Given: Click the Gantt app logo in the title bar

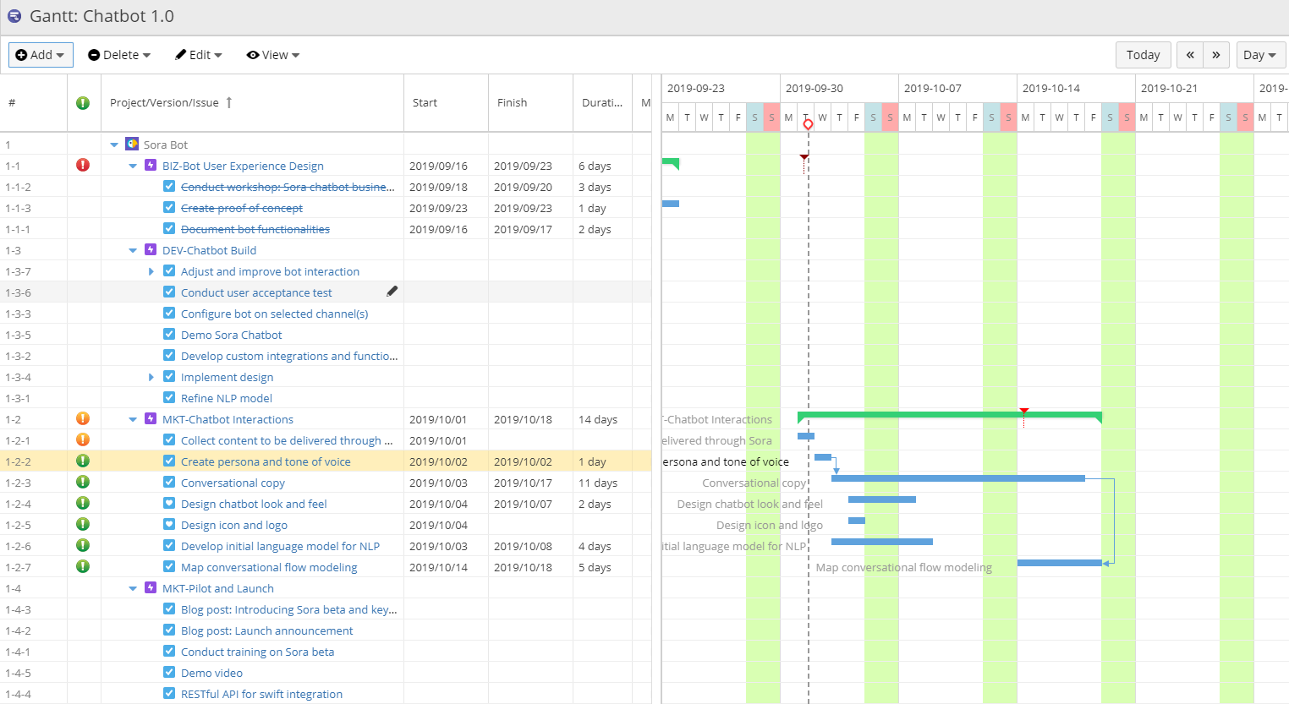Looking at the screenshot, I should point(14,15).
